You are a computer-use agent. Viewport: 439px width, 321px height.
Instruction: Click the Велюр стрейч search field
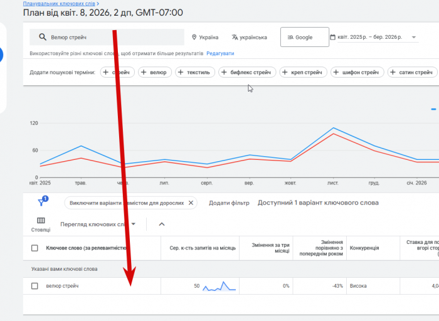[x=107, y=37]
